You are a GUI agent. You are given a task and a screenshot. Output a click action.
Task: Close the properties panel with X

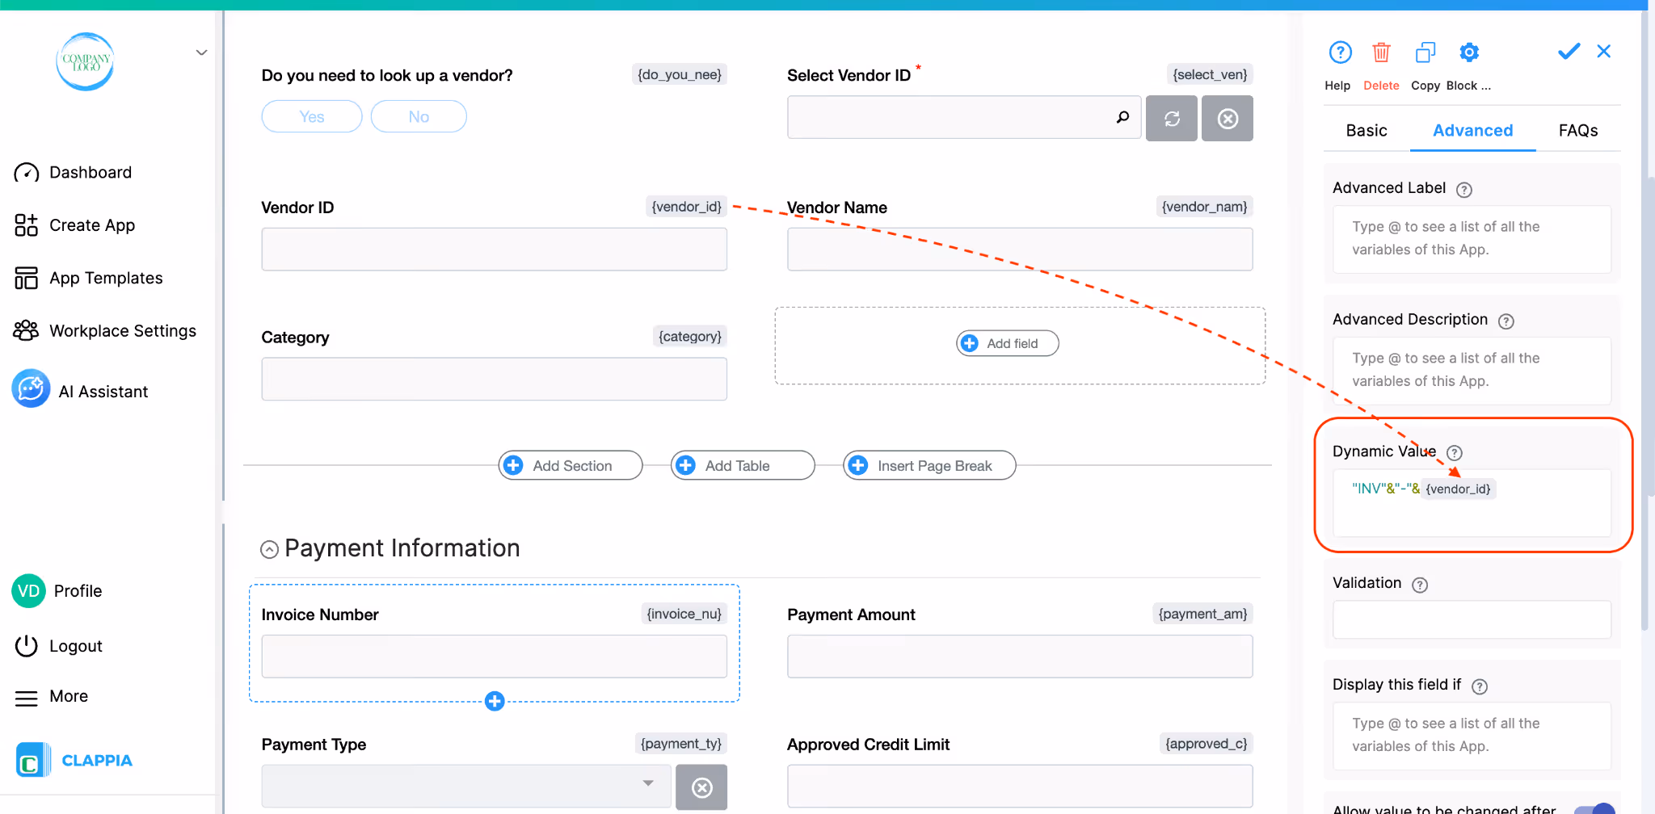(x=1604, y=52)
